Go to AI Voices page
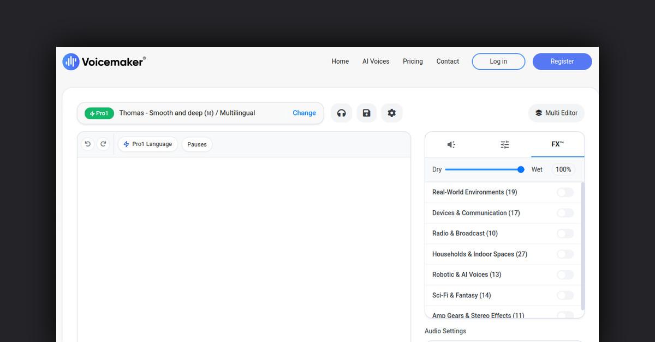Viewport: 655px width, 342px height. tap(376, 62)
